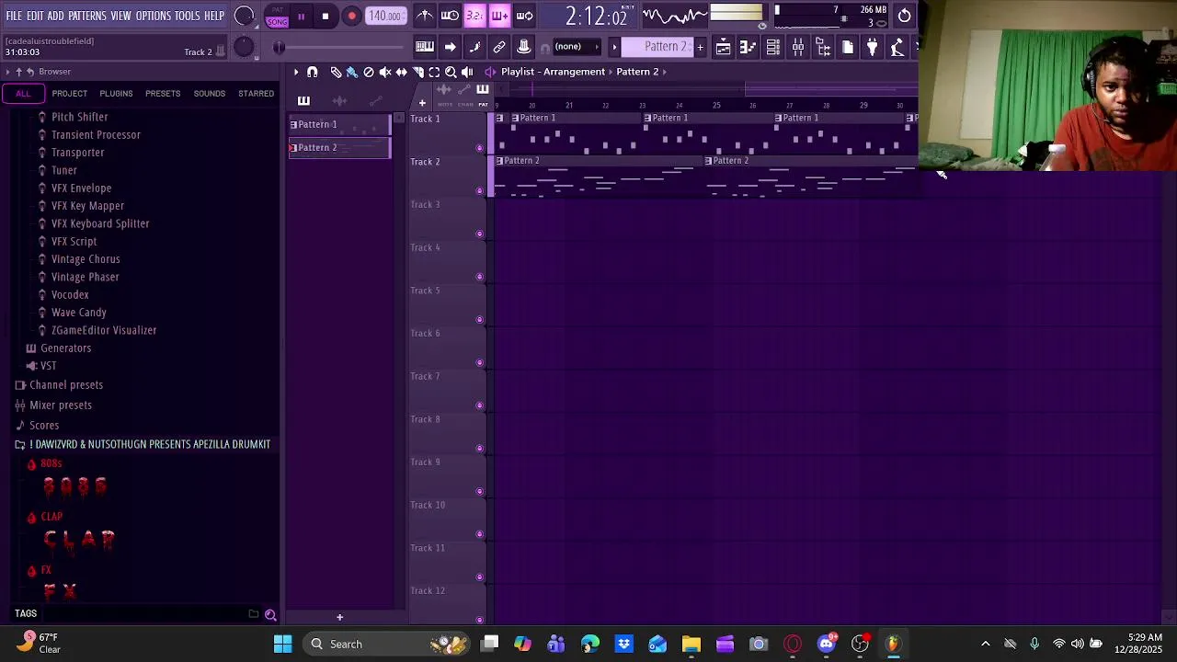Expand the VST folder
The width and height of the screenshot is (1177, 662).
tap(48, 366)
